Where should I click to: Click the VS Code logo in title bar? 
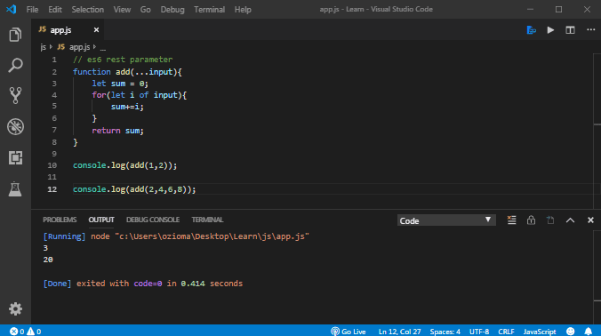(12, 9)
